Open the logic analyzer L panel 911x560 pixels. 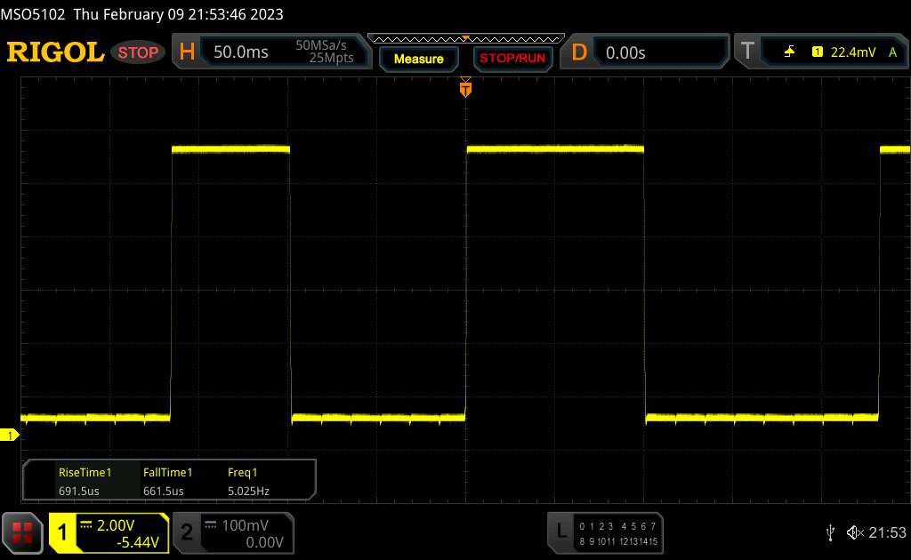560,531
